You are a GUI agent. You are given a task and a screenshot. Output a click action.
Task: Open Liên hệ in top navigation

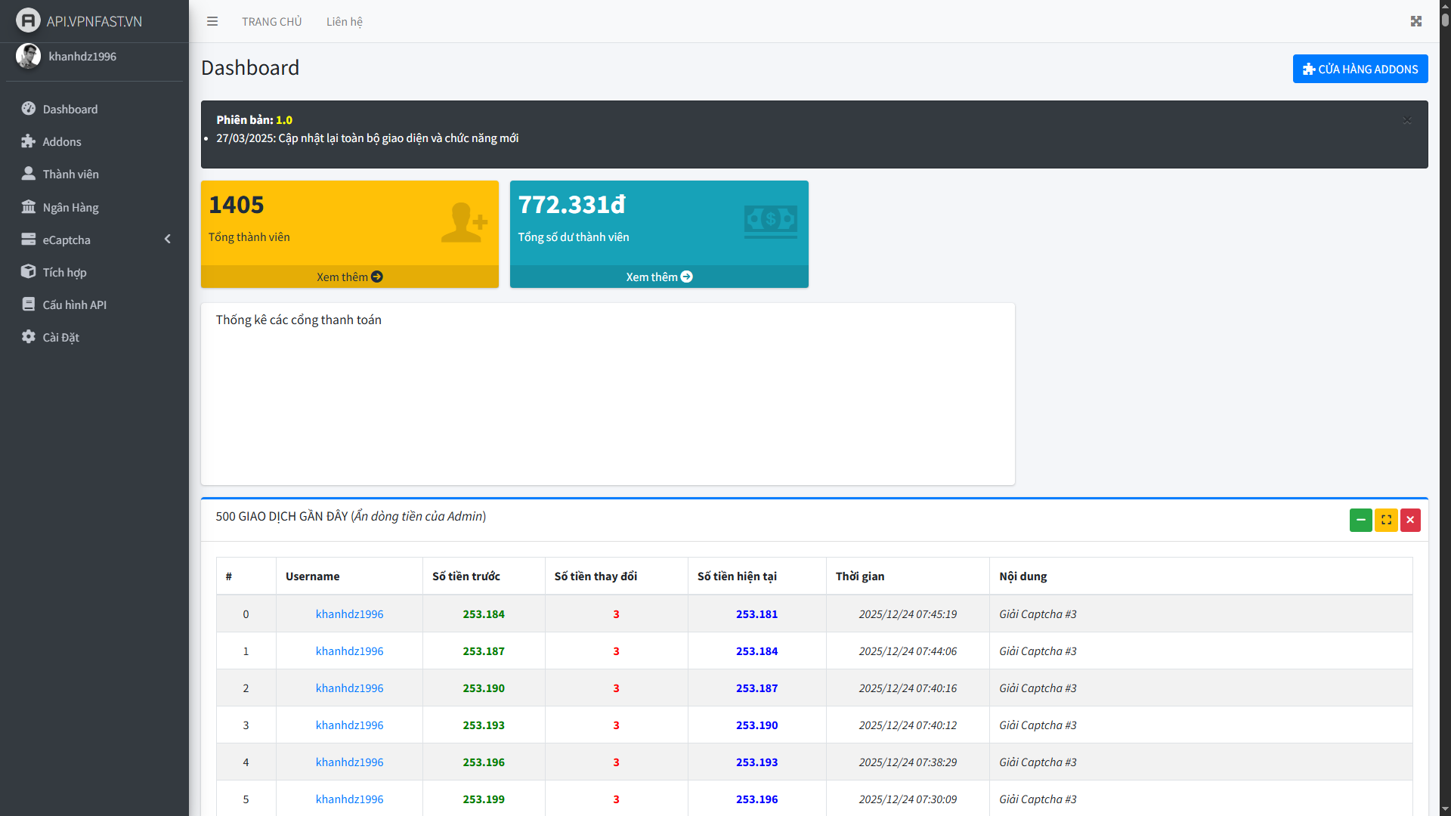tap(344, 21)
